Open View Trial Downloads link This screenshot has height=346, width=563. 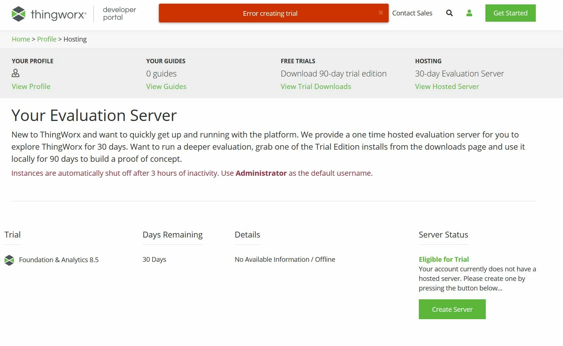(316, 86)
